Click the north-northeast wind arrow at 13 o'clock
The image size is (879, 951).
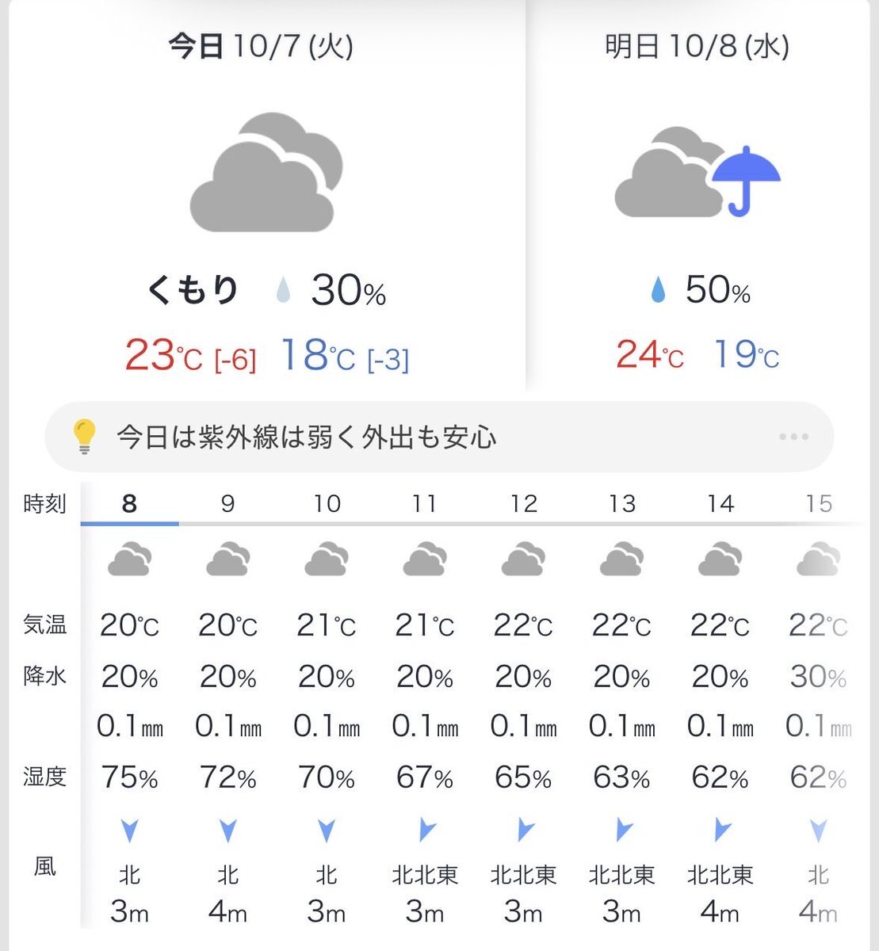pos(623,831)
